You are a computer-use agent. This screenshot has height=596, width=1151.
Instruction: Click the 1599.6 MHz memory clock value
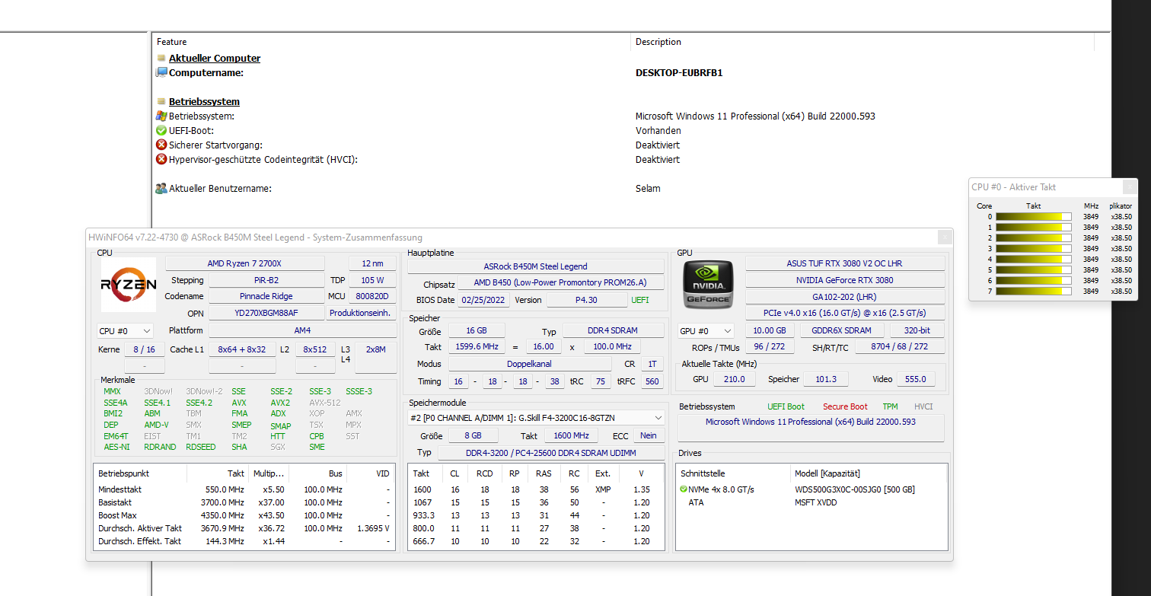(x=477, y=346)
